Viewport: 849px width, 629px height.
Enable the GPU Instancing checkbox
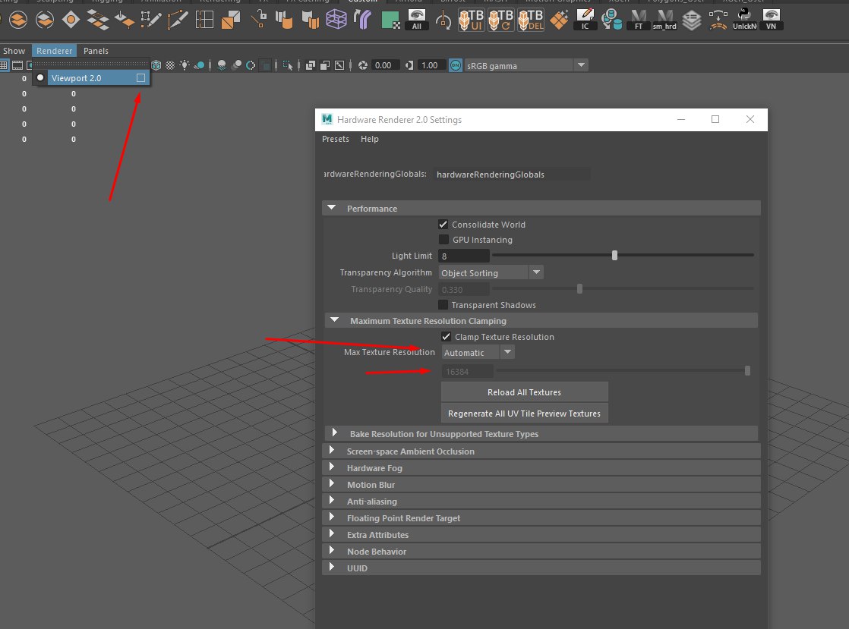coord(443,240)
